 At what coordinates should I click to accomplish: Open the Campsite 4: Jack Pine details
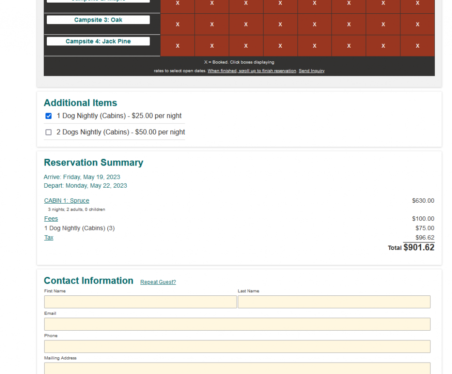[x=98, y=41]
